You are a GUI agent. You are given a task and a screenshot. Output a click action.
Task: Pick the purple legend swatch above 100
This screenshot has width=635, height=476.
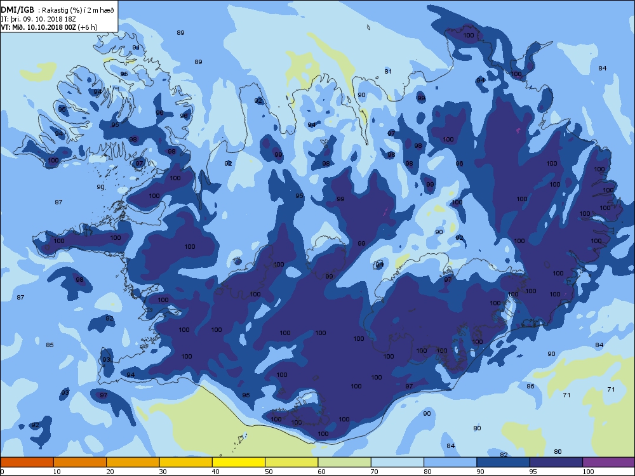click(609, 462)
